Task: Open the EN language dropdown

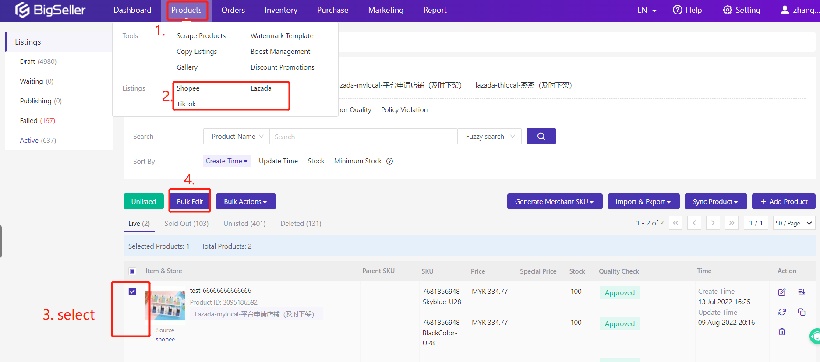Action: [647, 10]
